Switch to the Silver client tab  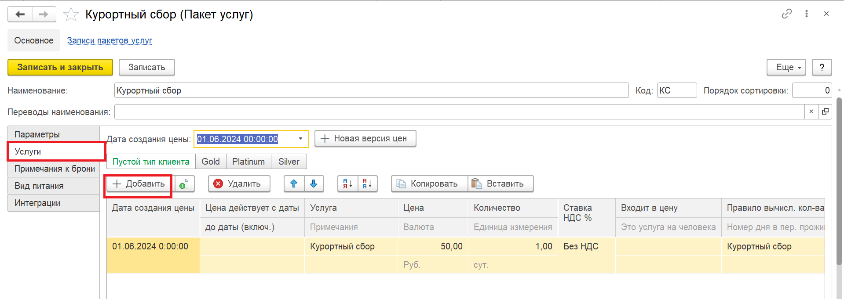click(289, 162)
